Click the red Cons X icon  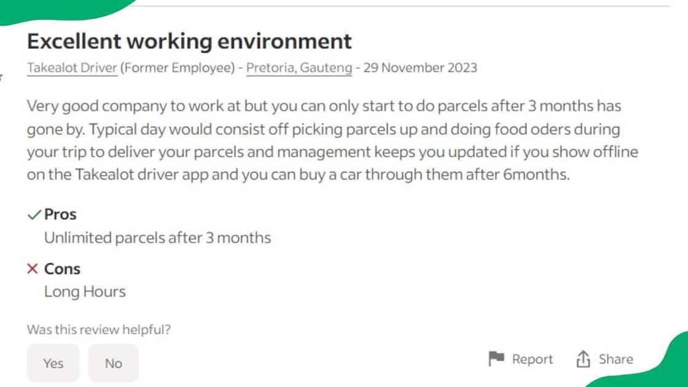coord(33,269)
